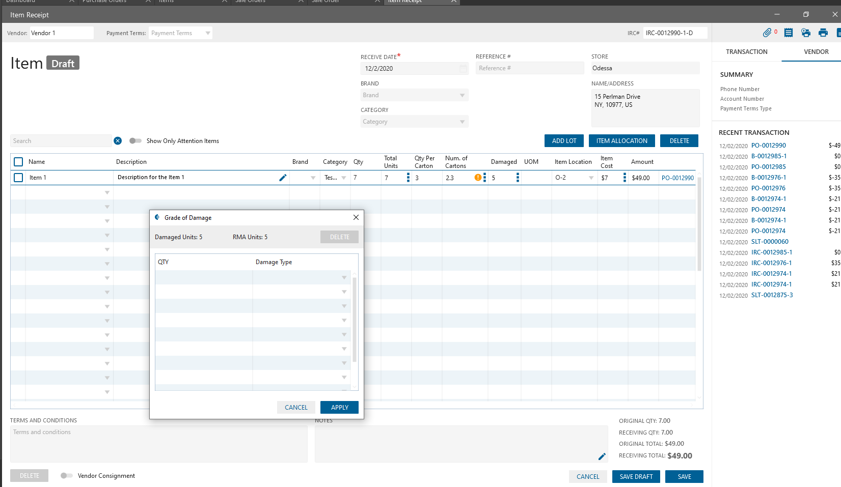Open the Item Location O-2 dropdown
The image size is (841, 487).
591,178
